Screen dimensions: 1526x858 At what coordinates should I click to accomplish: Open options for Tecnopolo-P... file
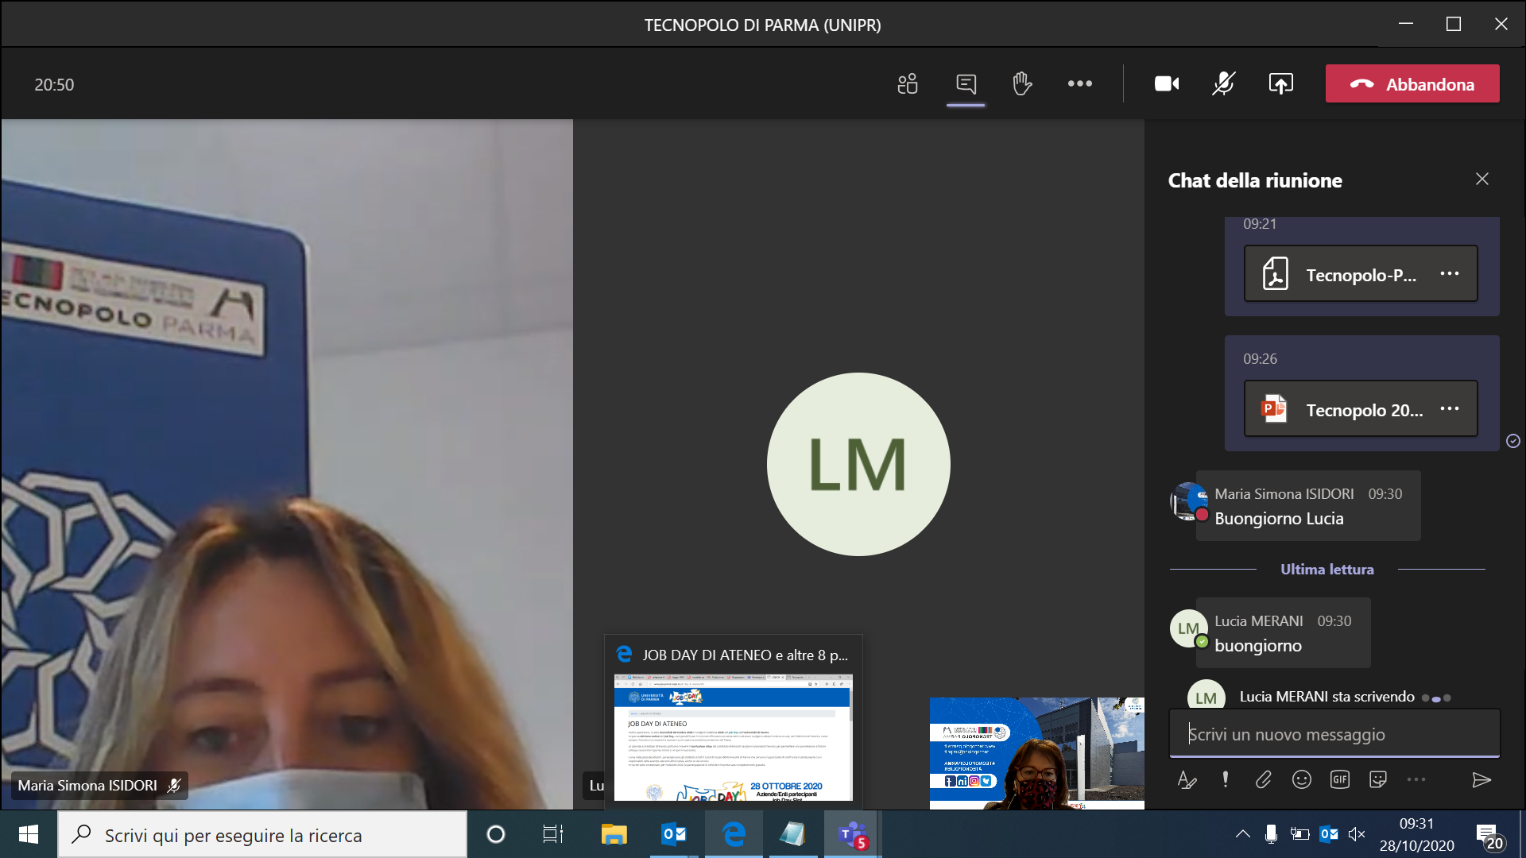click(x=1450, y=274)
